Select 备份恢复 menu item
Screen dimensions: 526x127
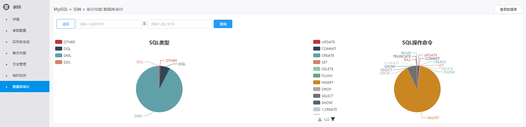tap(19, 53)
